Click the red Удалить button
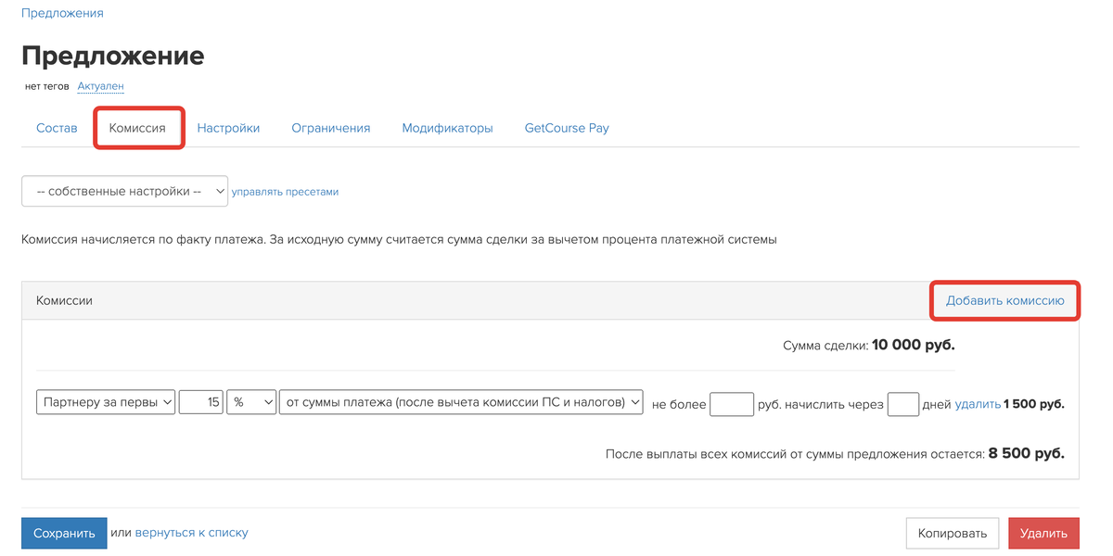The height and width of the screenshot is (556, 1113). [x=1044, y=533]
